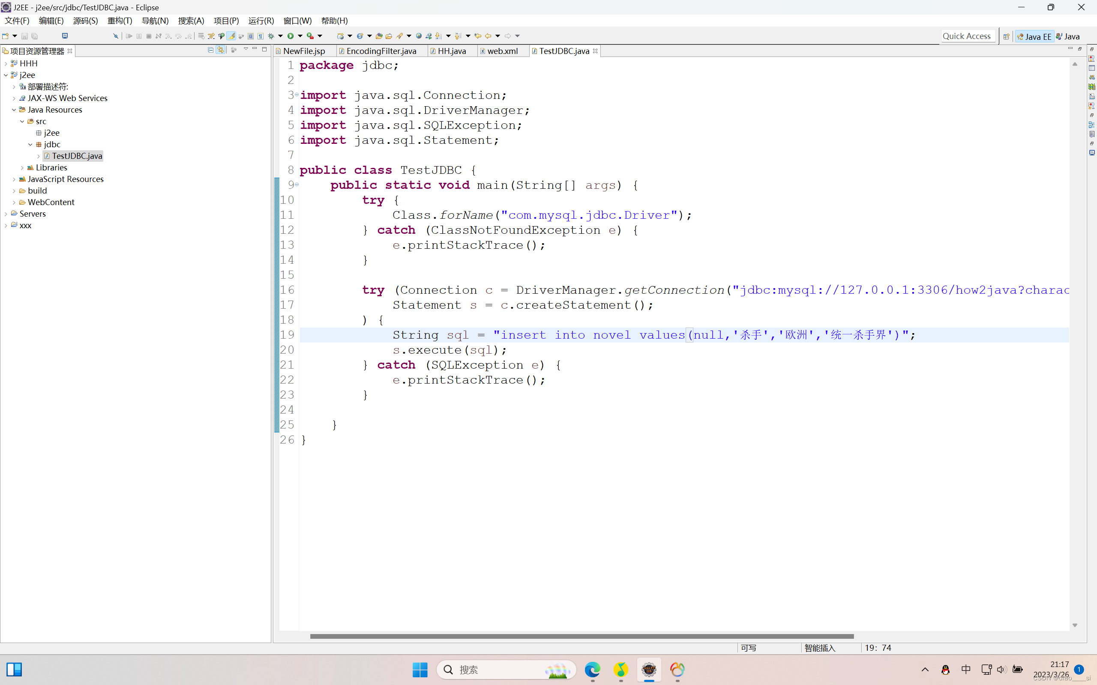
Task: Toggle Link with Editor in explorer
Action: (x=221, y=50)
